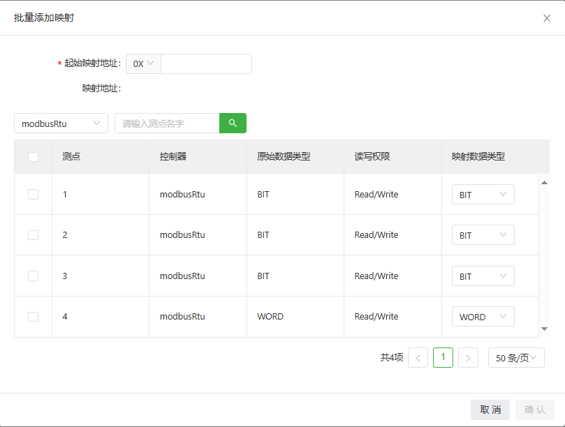Screen dimensions: 565x427
Task: Open the modbusRtu controller filter dropdown
Action: [x=61, y=123]
